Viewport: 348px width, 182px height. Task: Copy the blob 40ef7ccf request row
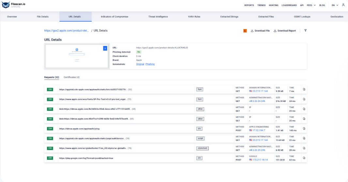(304, 119)
